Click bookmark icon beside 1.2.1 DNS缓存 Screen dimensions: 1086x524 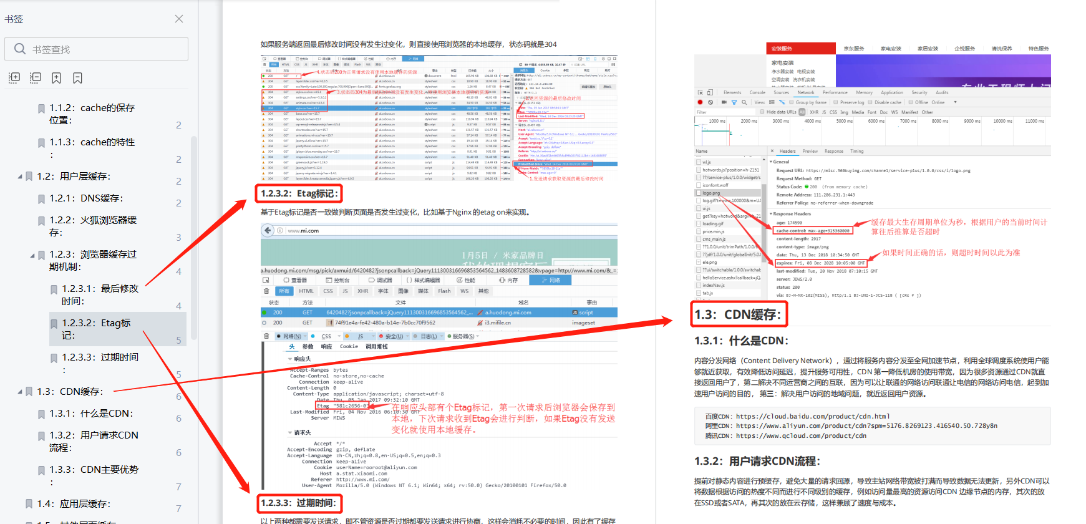42,199
